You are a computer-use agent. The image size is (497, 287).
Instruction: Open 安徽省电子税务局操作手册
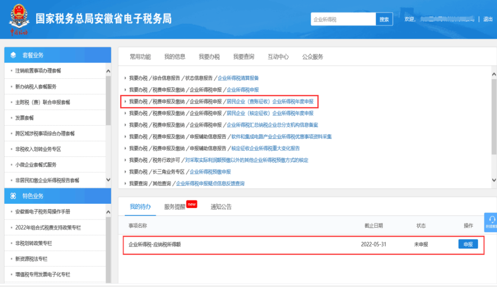43,212
